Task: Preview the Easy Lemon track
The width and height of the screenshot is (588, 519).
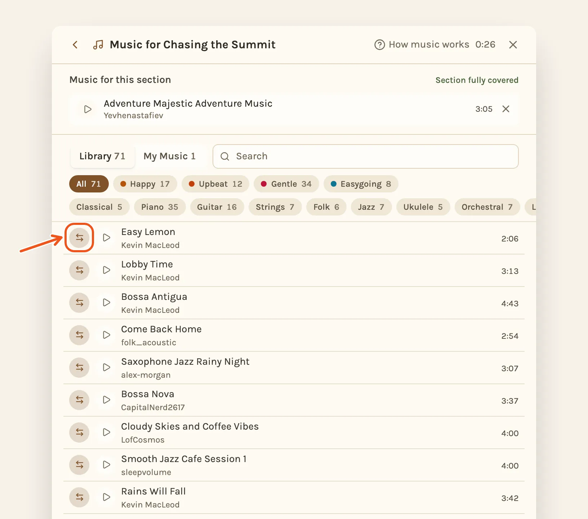Action: pyautogui.click(x=106, y=238)
